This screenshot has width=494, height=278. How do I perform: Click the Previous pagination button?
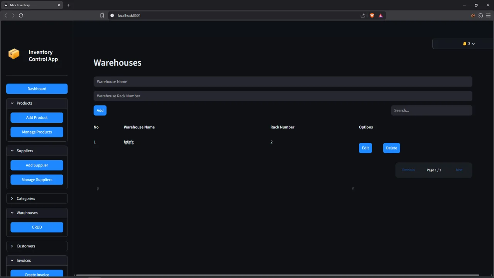pos(408,170)
